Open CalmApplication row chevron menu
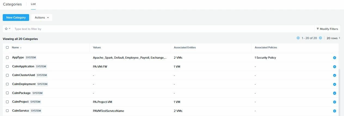344x116 pixels. pos(334,67)
